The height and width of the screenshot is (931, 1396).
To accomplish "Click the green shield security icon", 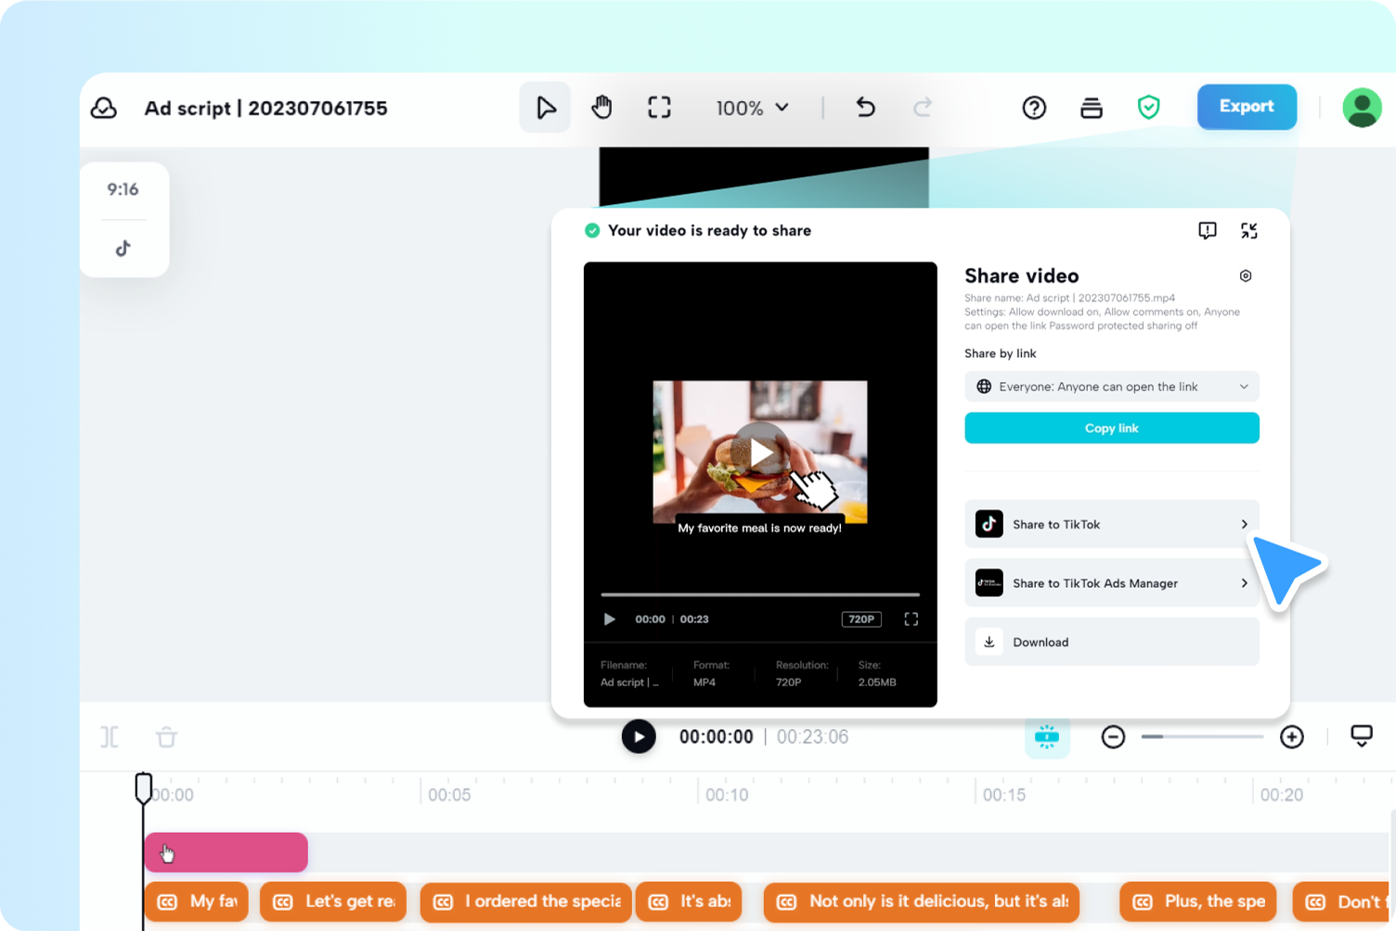I will click(1148, 108).
